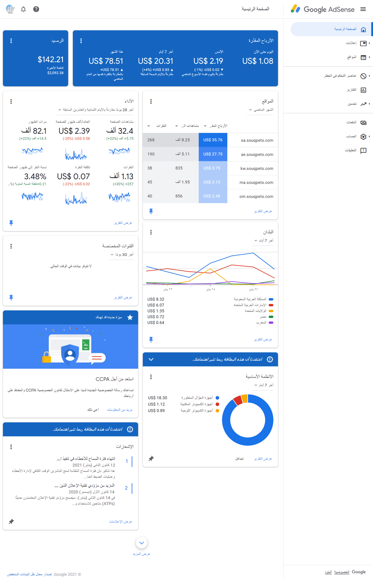This screenshot has width=373, height=579.
Task: Click account gear icon in sidebar
Action: [363, 137]
